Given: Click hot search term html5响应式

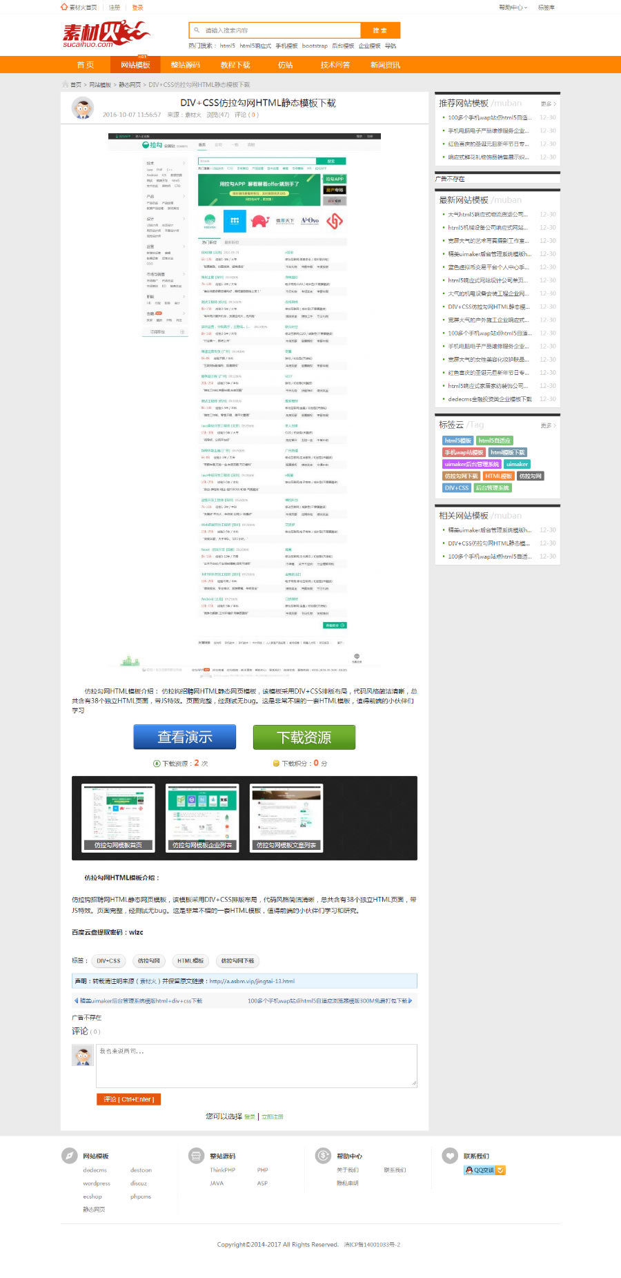Looking at the screenshot, I should (x=255, y=46).
